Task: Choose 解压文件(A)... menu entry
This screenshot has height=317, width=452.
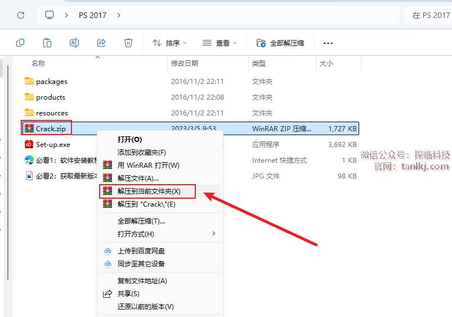Action: [x=160, y=178]
